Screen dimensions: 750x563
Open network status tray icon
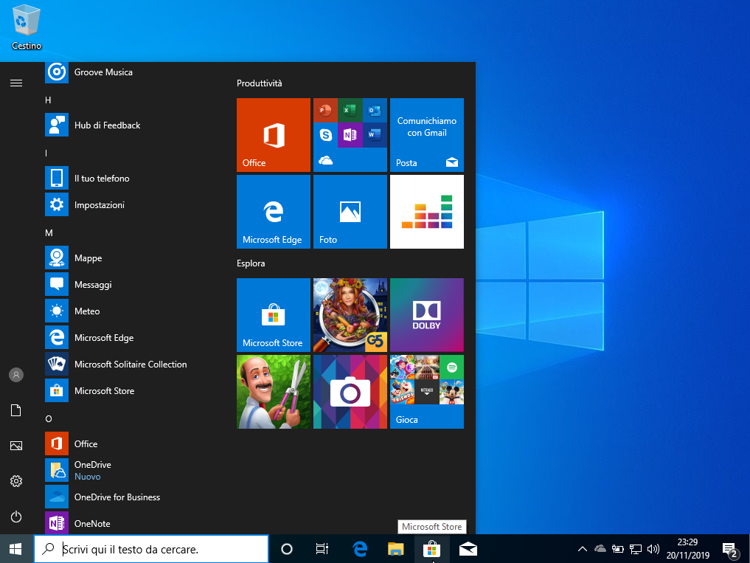click(635, 549)
